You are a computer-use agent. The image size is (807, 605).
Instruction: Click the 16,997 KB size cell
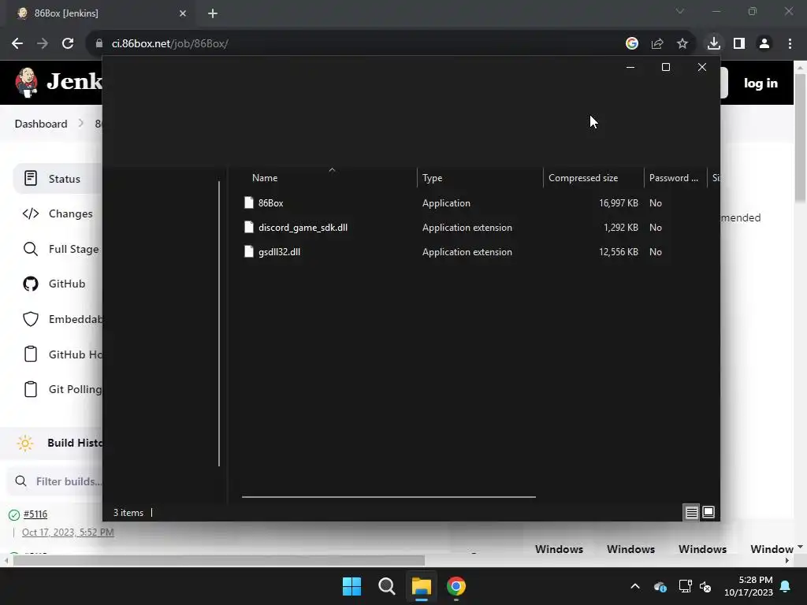[618, 203]
